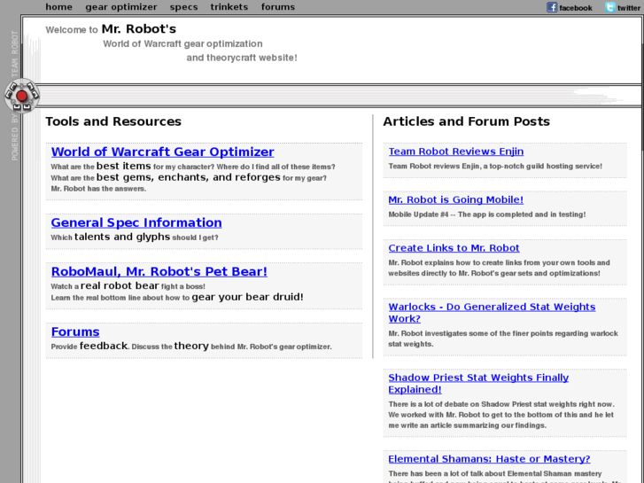This screenshot has height=483, width=644.
Task: Go to specs in top navigation
Action: click(x=183, y=7)
